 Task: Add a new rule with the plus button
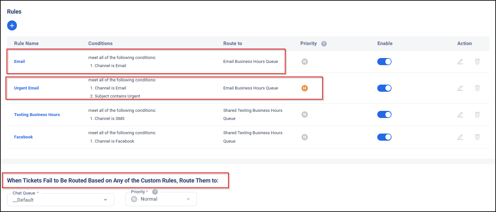click(x=12, y=25)
